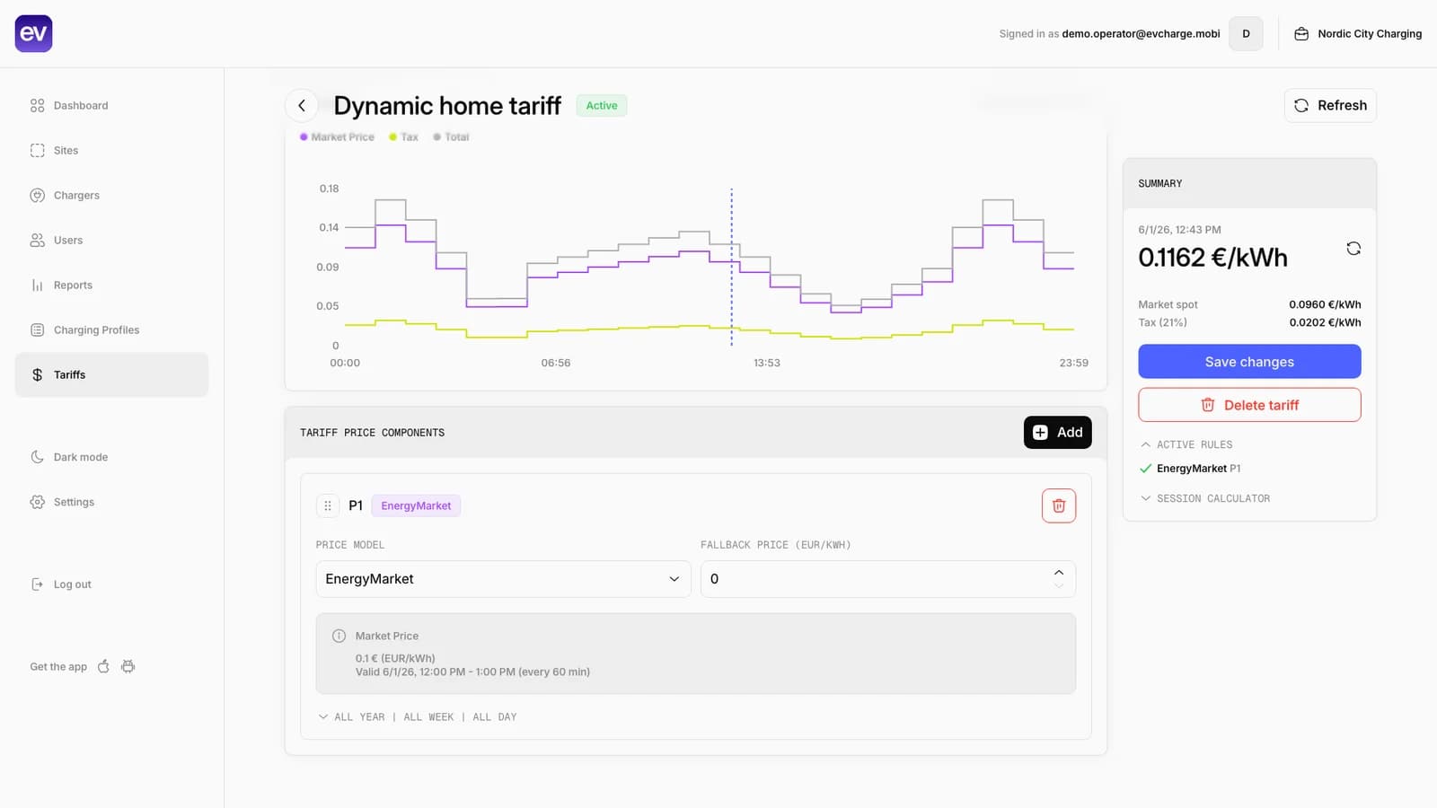Click the EV logo in the header
The height and width of the screenshot is (808, 1437).
click(33, 33)
